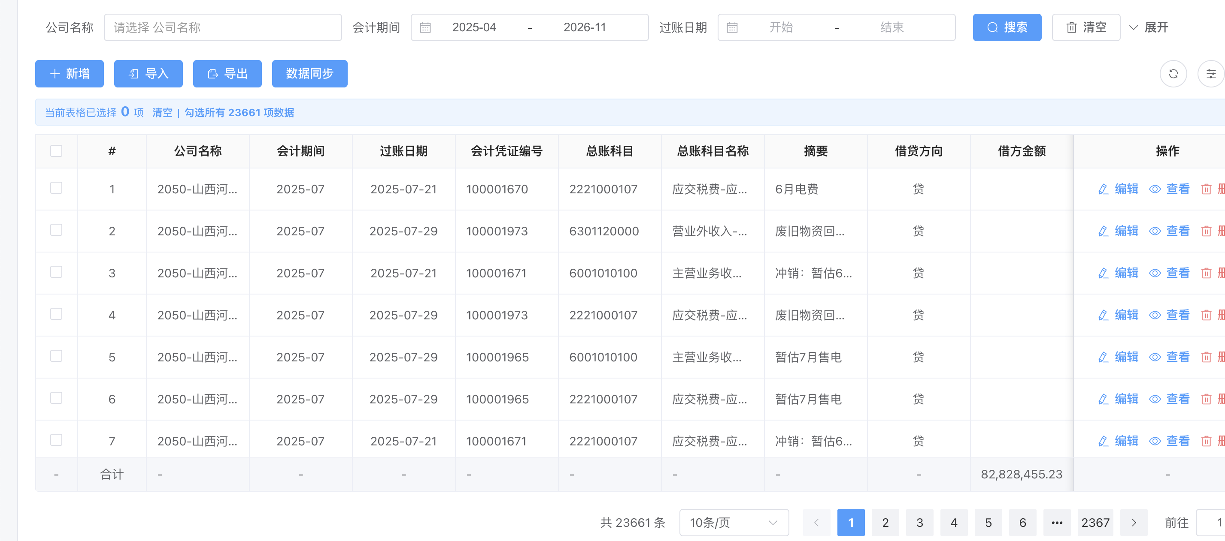Tick the checkbox for row 6
The image size is (1225, 541).
pos(56,398)
